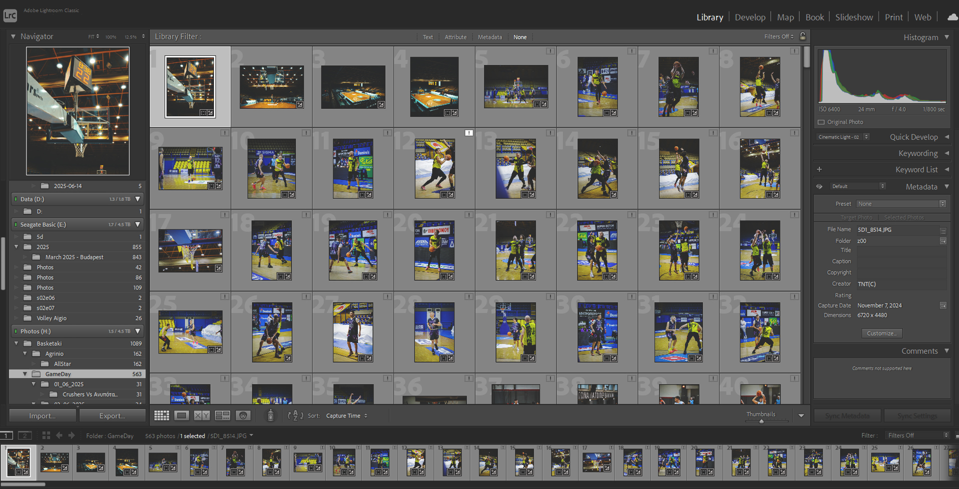Activate Survey view
The image size is (959, 489).
coord(222,415)
